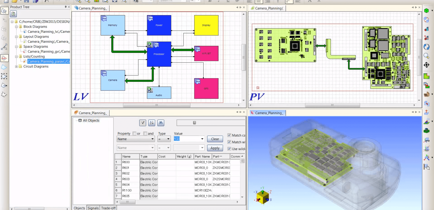Click the scissors cut icon in top toolbar
This screenshot has width=434, height=210.
47,1
